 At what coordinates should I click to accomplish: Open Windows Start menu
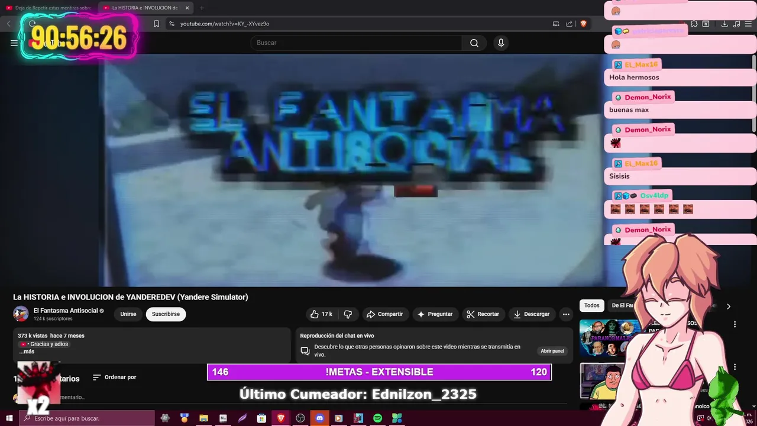coord(9,418)
